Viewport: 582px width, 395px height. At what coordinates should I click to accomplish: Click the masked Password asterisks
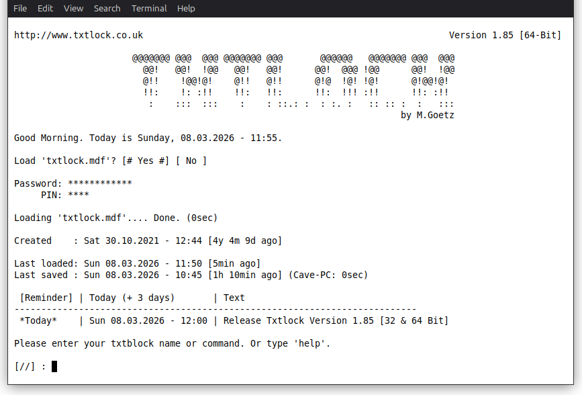(x=100, y=183)
